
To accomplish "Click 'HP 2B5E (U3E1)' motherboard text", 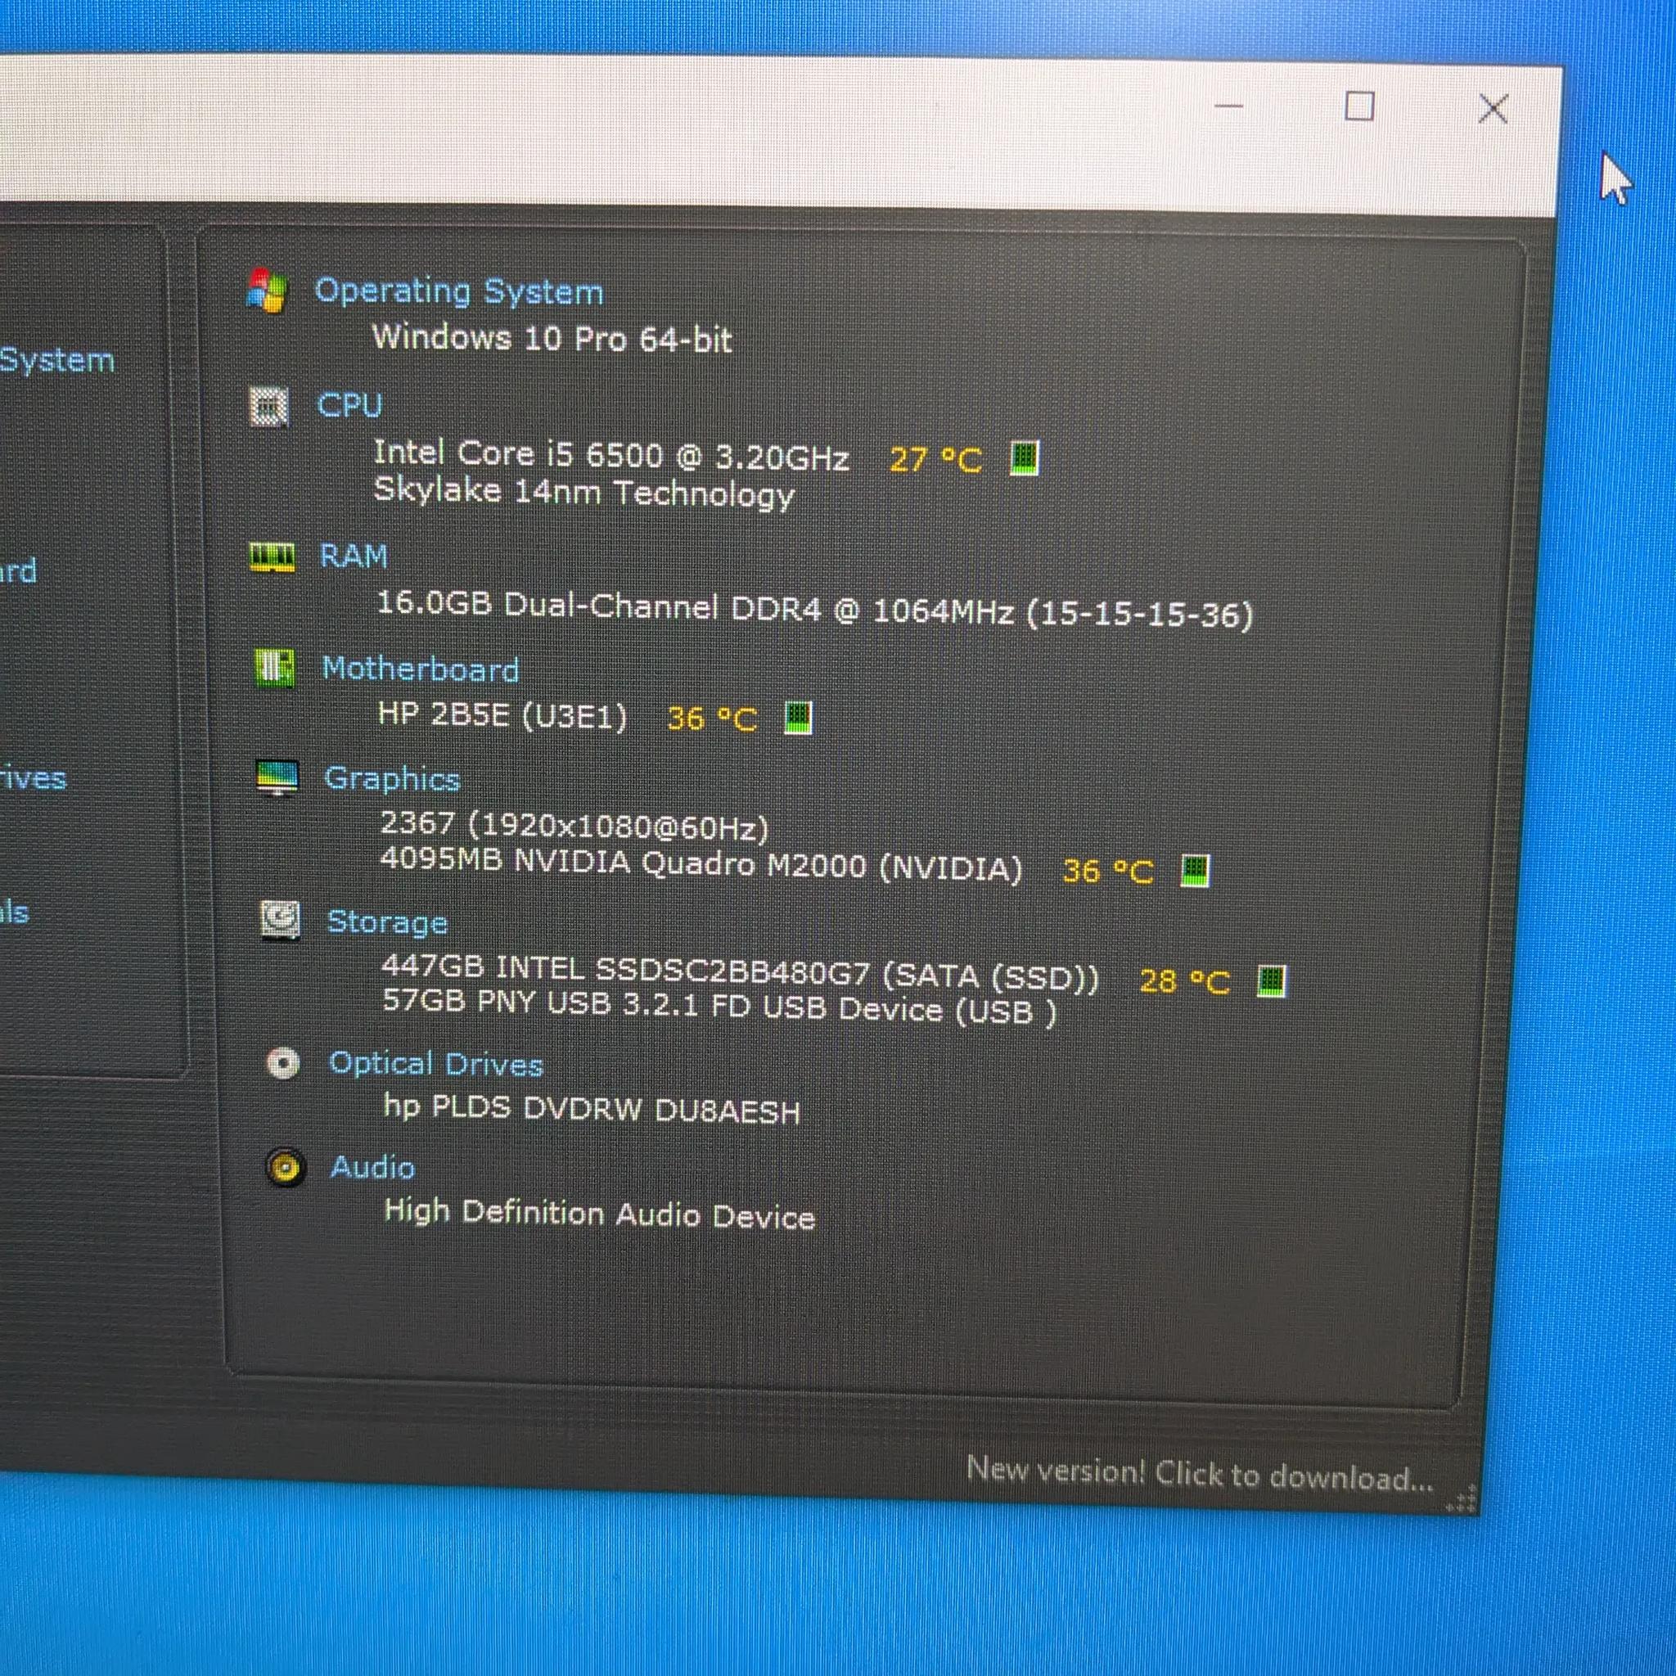I will coord(502,717).
